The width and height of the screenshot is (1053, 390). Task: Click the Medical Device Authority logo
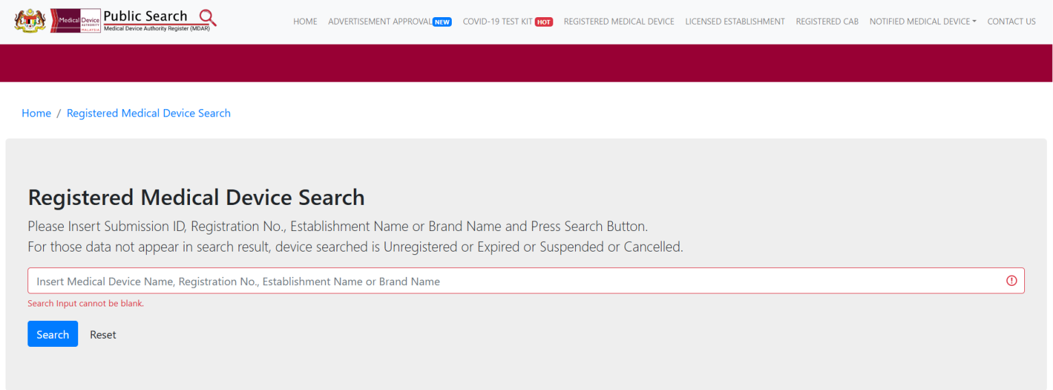tap(75, 21)
